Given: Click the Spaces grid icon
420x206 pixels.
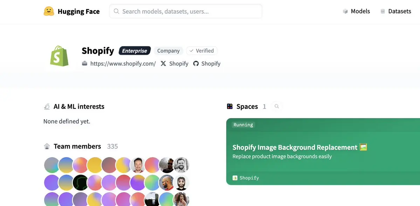Looking at the screenshot, I should (x=230, y=106).
